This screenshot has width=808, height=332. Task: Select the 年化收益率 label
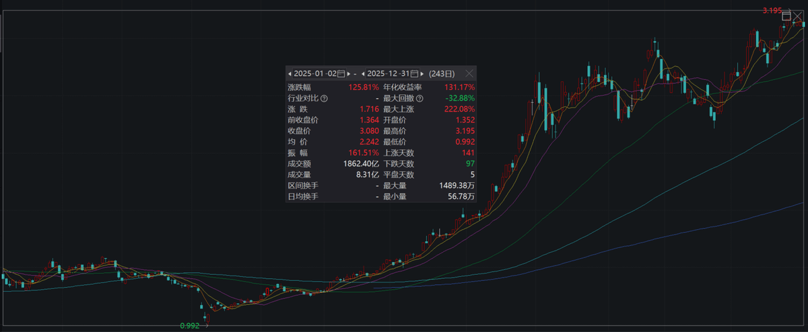[403, 87]
